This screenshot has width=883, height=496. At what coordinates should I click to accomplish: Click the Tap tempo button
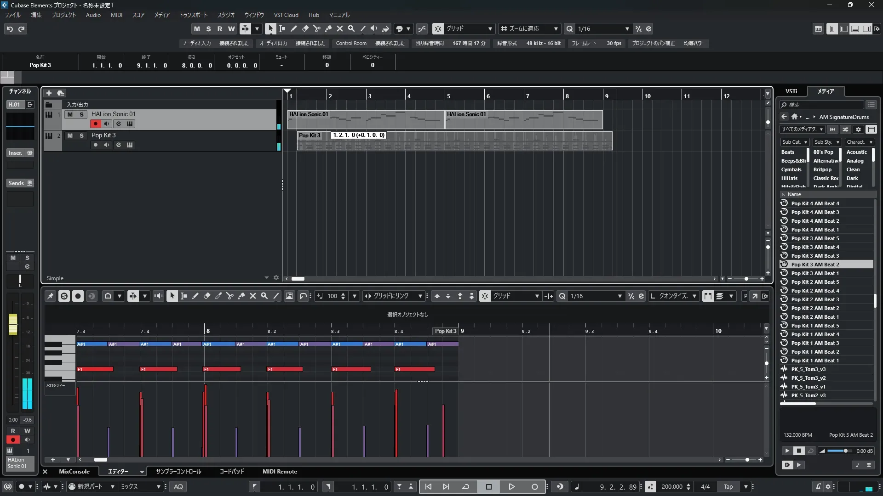coord(728,487)
